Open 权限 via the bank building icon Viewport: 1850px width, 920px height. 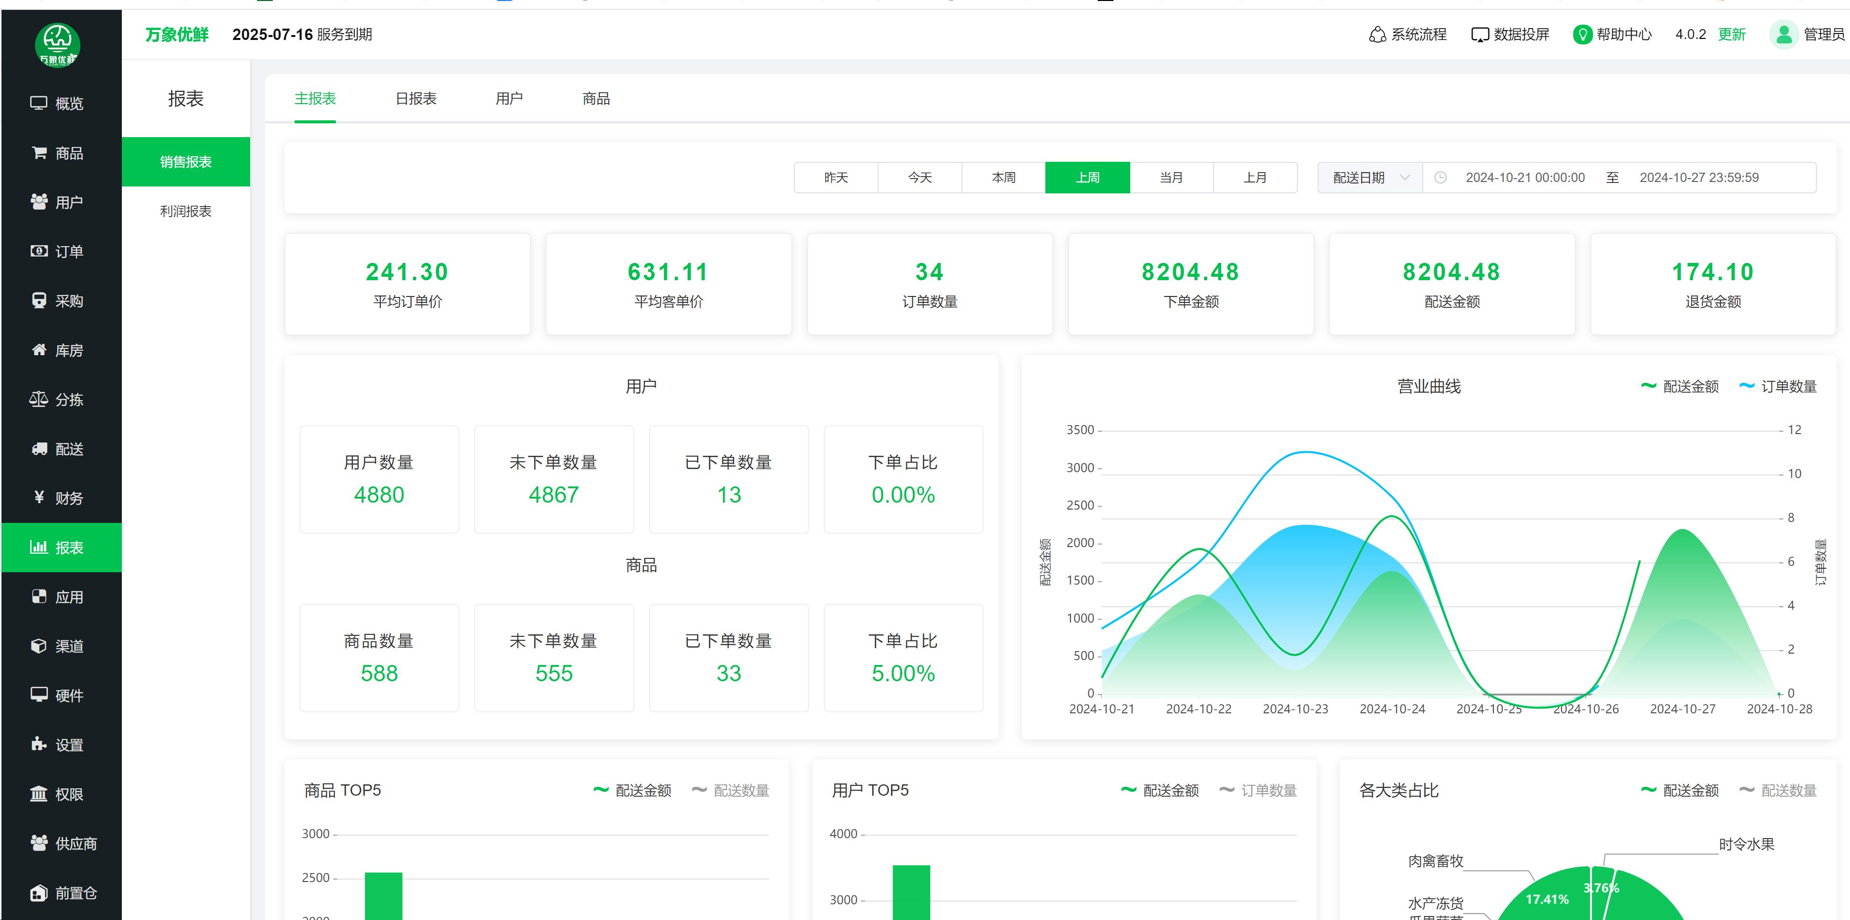click(39, 794)
